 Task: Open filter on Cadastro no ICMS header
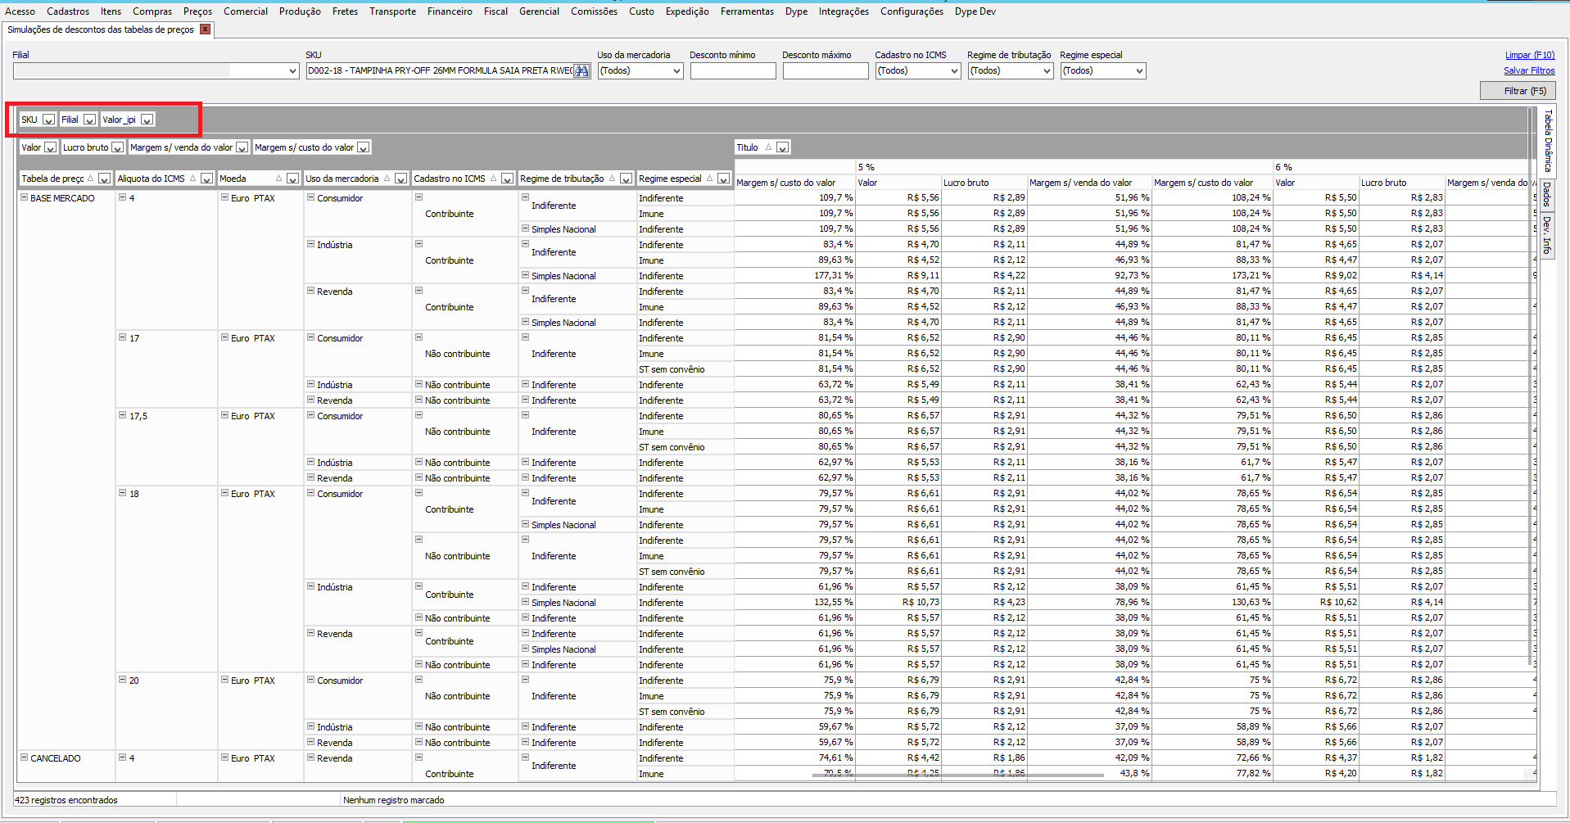tap(507, 179)
